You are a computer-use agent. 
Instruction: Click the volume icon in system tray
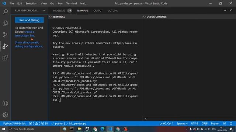coord(209,129)
